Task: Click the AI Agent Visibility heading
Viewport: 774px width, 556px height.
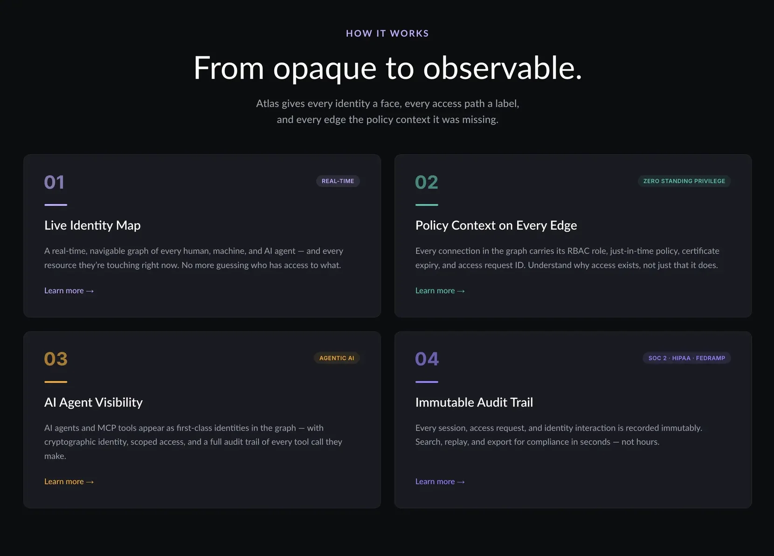Action: point(93,403)
